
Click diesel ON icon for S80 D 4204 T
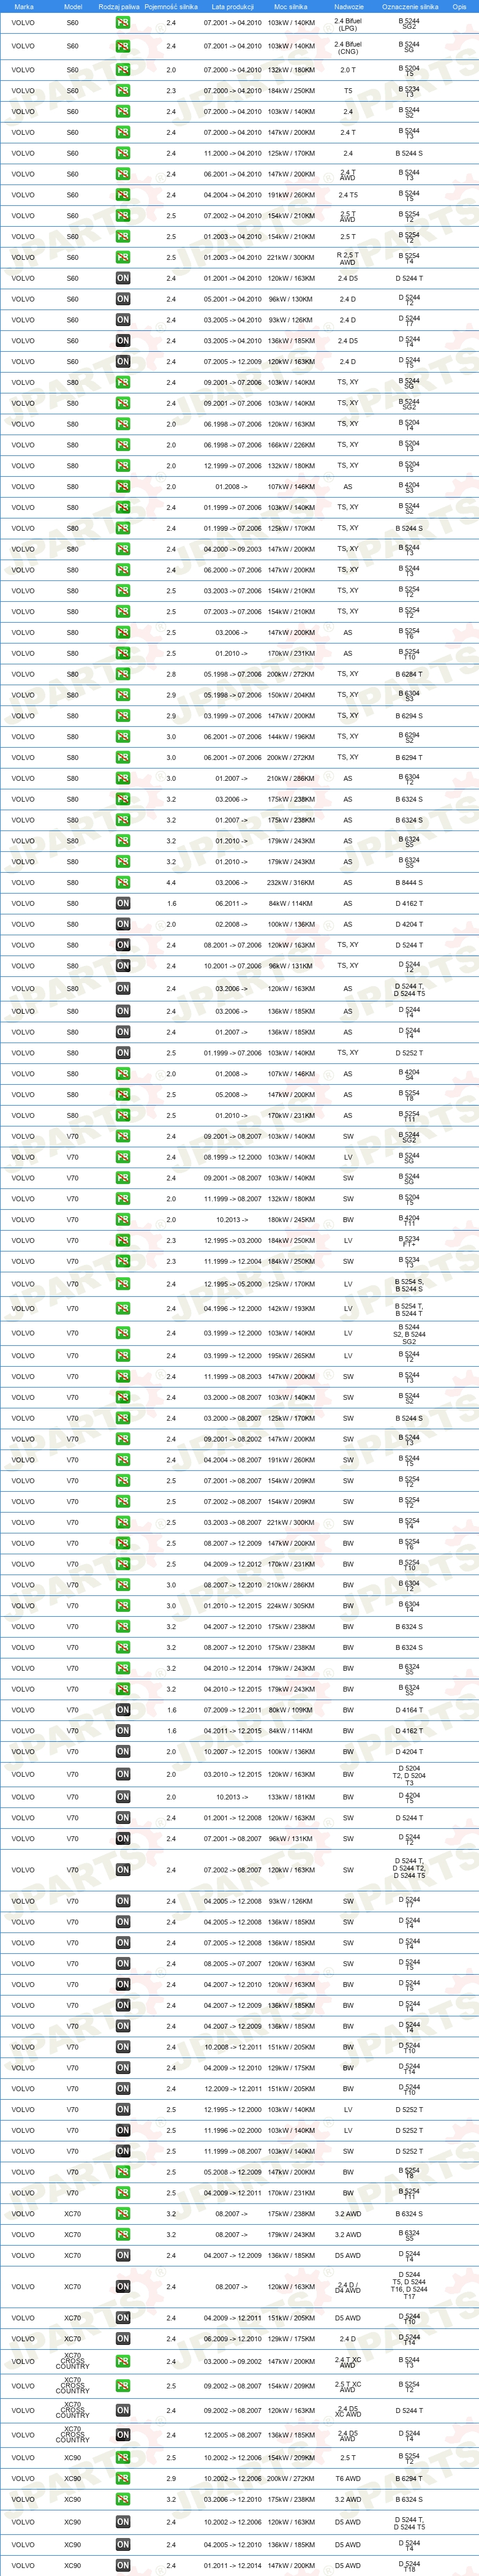pyautogui.click(x=122, y=924)
